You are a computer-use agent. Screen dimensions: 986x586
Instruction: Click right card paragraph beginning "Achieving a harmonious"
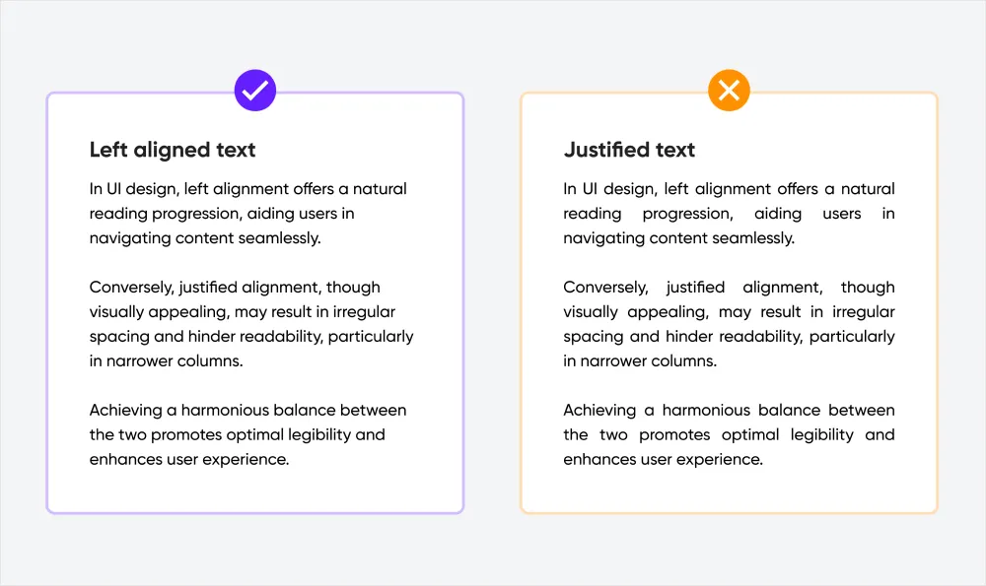(729, 434)
